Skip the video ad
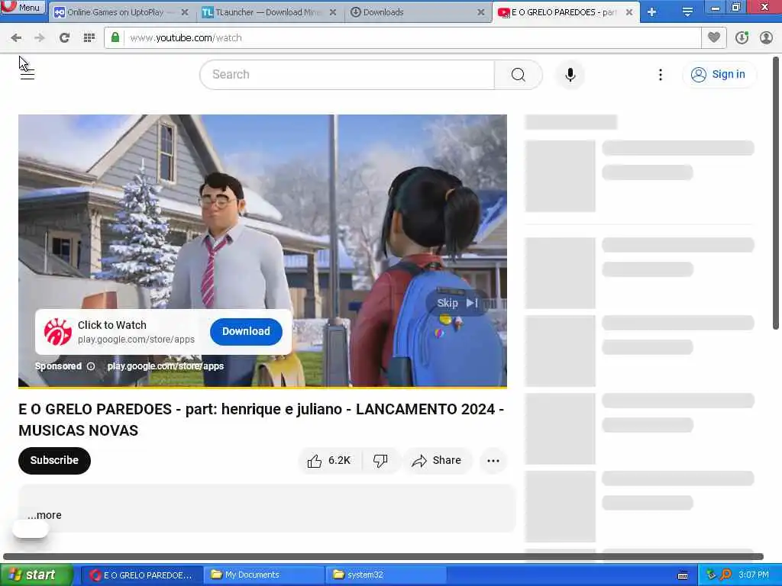782x586 pixels. (457, 303)
